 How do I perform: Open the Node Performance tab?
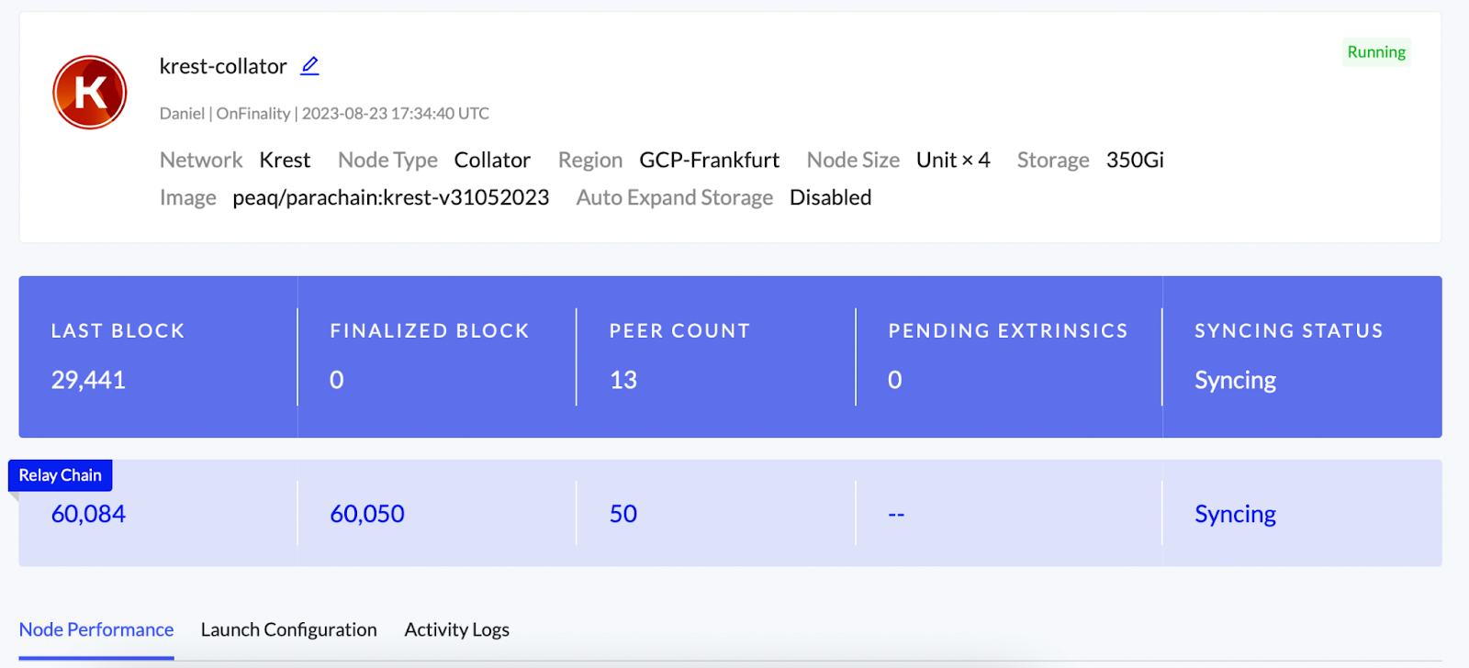click(x=96, y=629)
